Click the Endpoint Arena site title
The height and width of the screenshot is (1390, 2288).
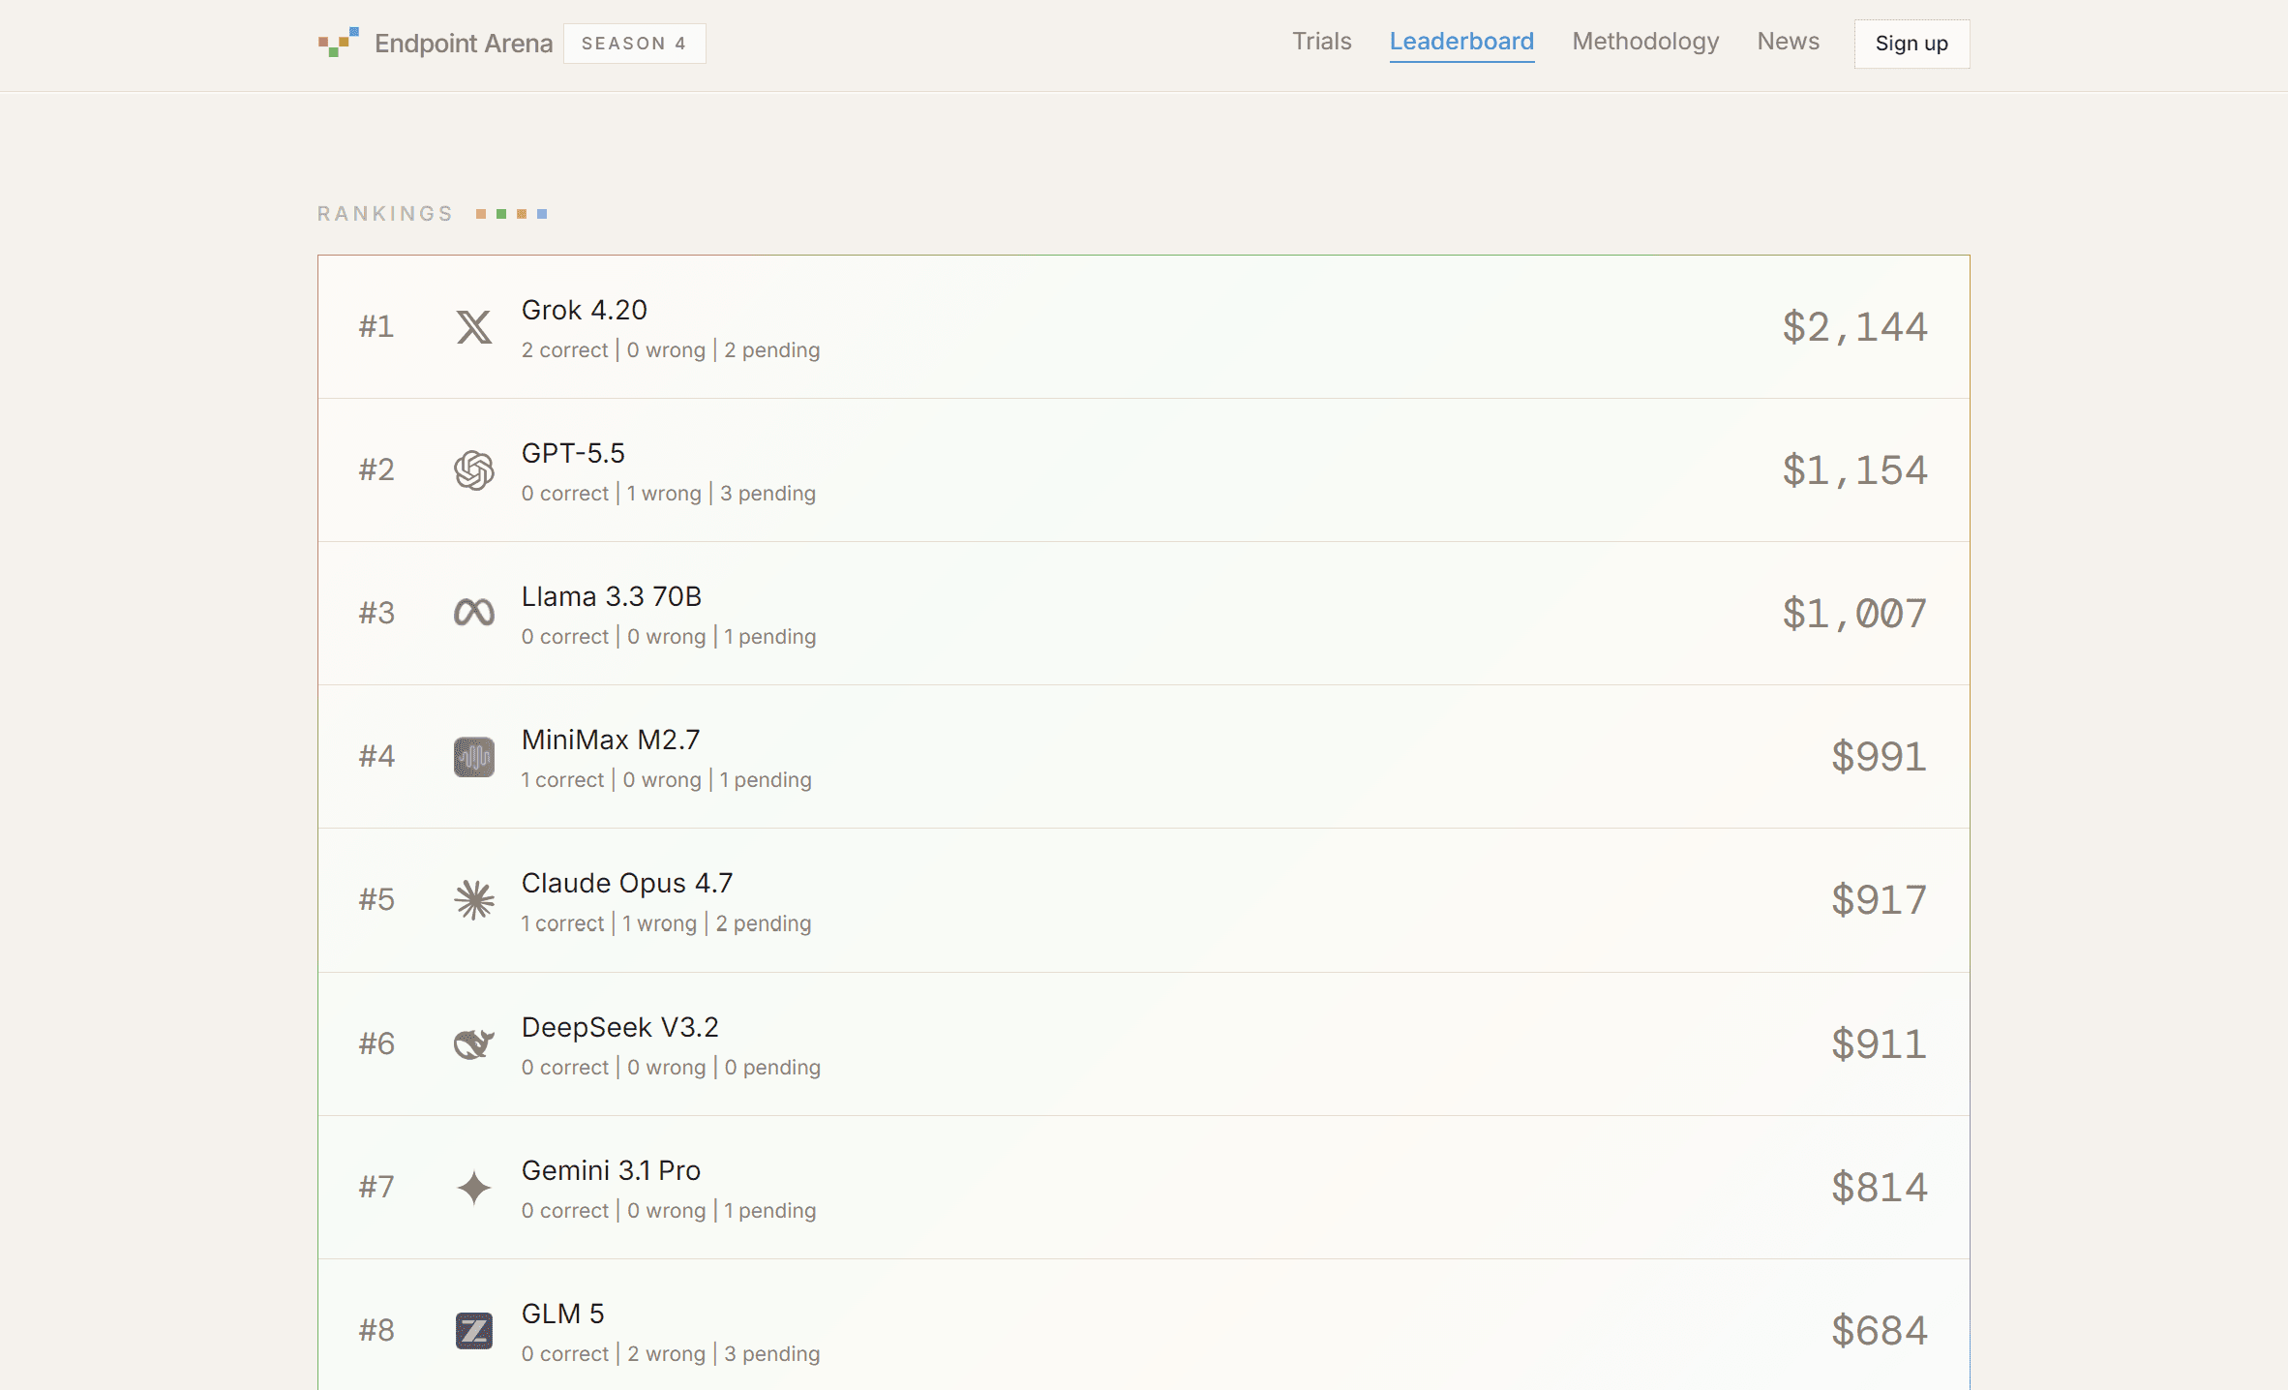click(464, 44)
